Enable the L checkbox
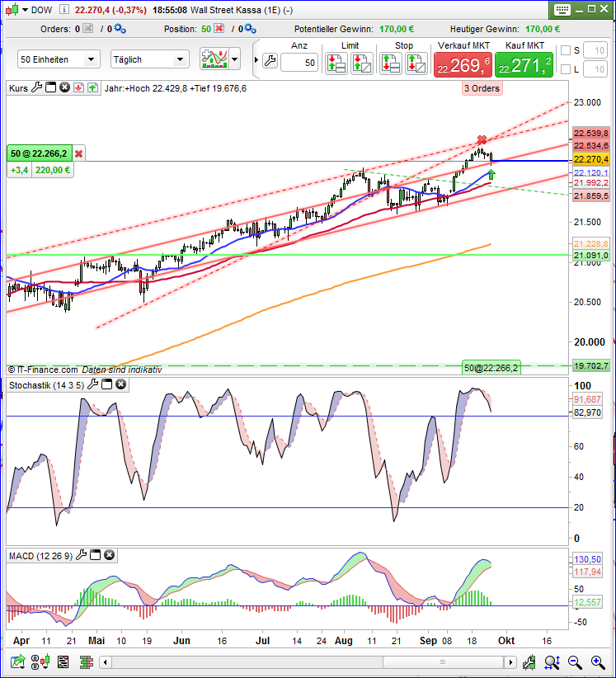 click(566, 68)
